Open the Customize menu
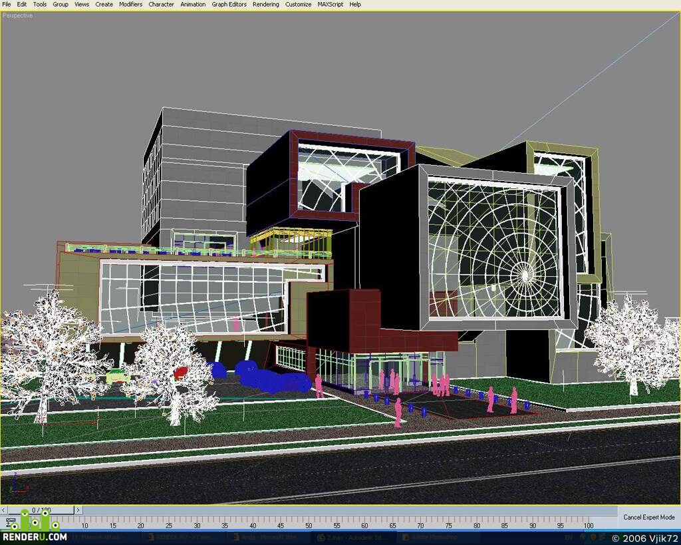Screen dimensions: 681x545 click(298, 5)
